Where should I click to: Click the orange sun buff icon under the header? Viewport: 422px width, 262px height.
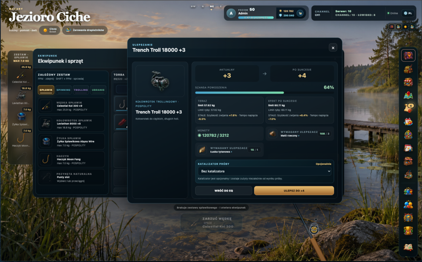pos(406,27)
